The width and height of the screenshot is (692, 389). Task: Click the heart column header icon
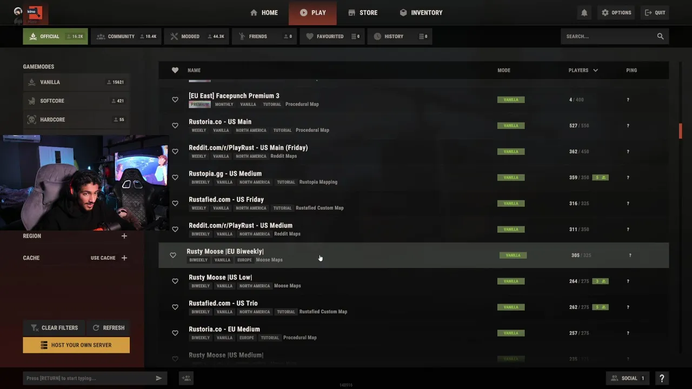point(175,70)
